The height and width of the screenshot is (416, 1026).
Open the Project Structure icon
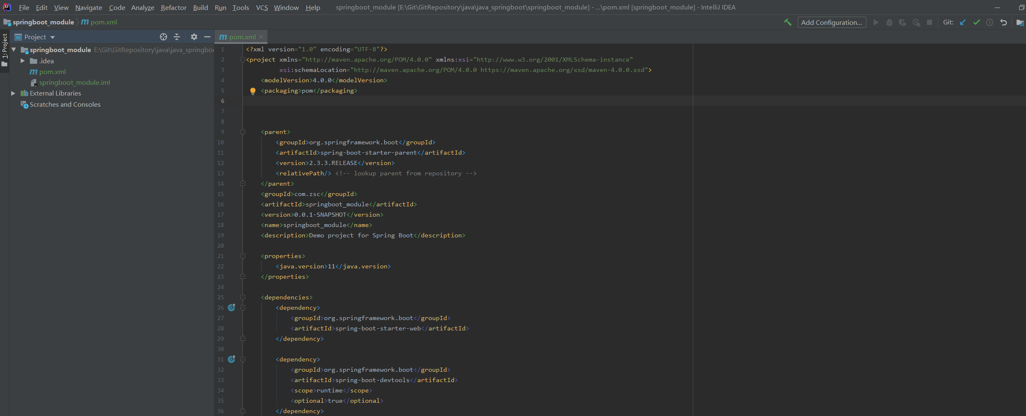pos(1020,22)
